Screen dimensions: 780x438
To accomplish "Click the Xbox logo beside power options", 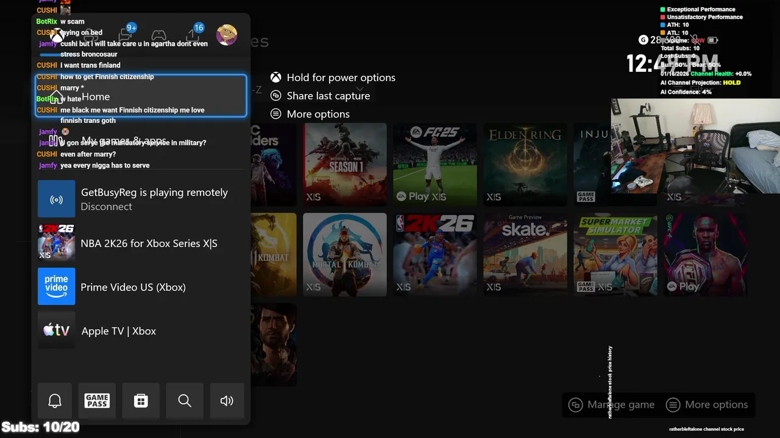I will (x=276, y=77).
